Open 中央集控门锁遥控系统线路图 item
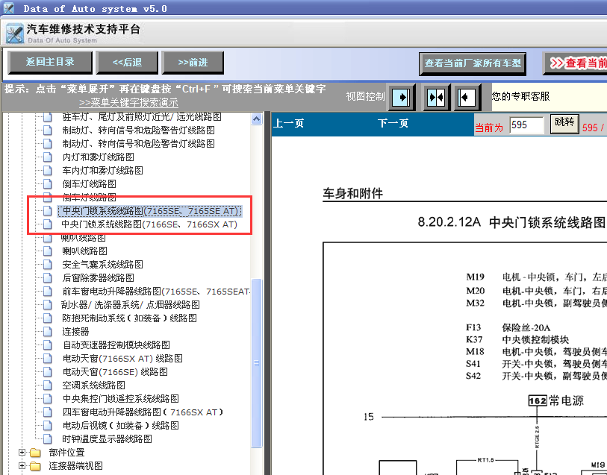Viewport: 607px width, 475px height. pos(121,398)
